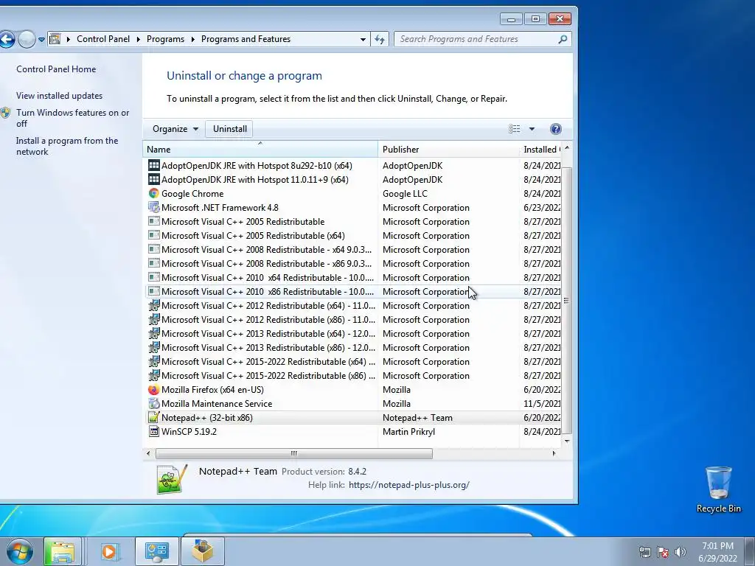
Task: Click the Martin Prikryl publisher cell
Action: [408, 431]
